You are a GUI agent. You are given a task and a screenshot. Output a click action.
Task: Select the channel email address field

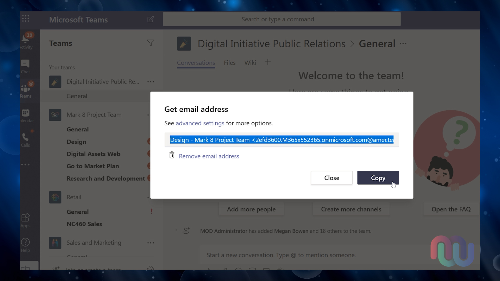coord(282,140)
